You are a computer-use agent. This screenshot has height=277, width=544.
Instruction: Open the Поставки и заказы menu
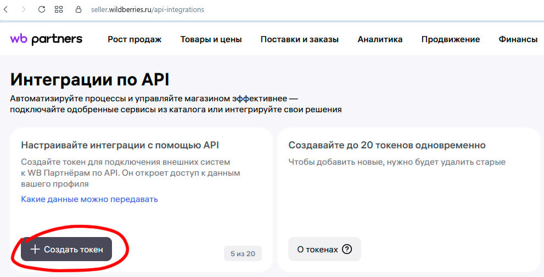[x=299, y=39]
